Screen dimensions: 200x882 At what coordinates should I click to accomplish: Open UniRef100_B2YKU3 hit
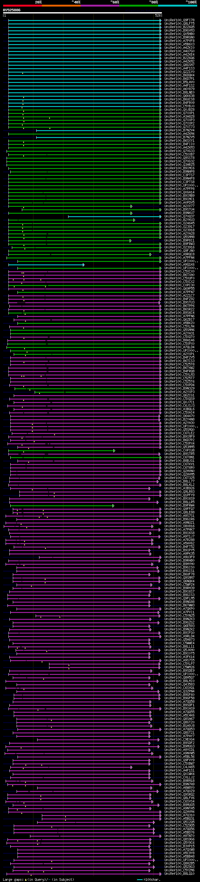179,220
